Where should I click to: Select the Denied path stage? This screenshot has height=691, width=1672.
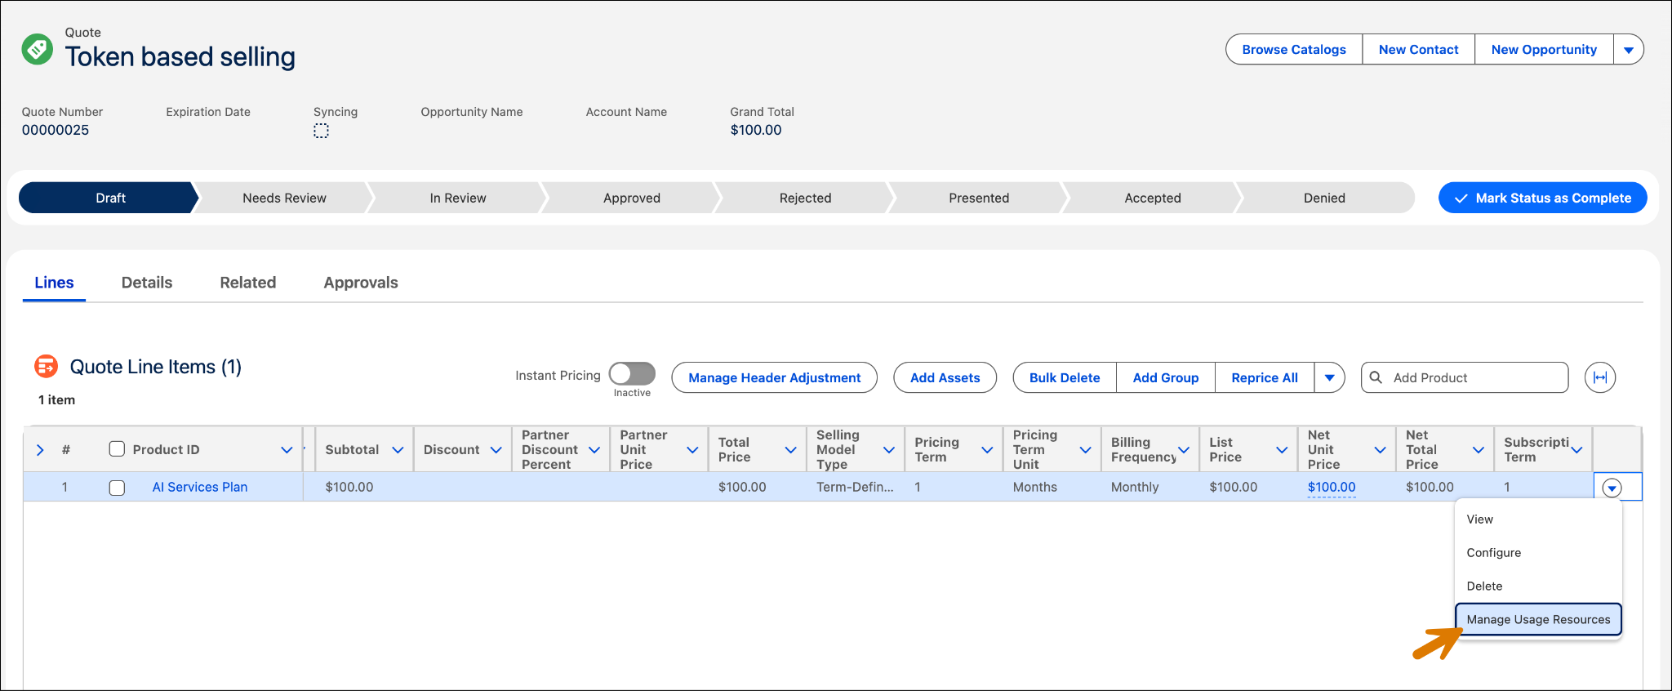coord(1324,198)
